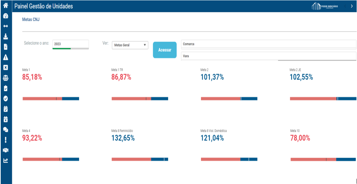Click the calendar check icon
The height and width of the screenshot is (184, 357).
(x=6, y=109)
